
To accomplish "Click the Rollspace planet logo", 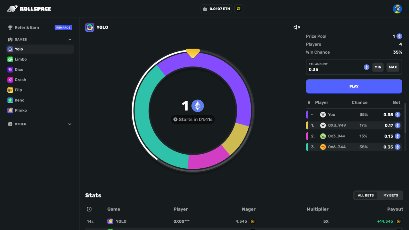I will pyautogui.click(x=12, y=9).
